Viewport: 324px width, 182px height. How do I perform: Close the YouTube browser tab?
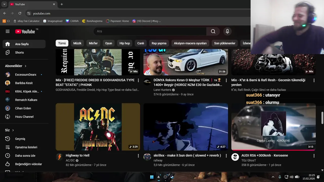[54, 4]
